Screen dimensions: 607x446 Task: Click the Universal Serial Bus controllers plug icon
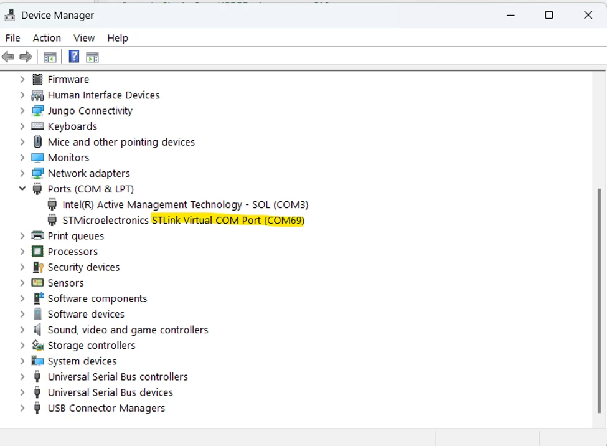(x=37, y=376)
